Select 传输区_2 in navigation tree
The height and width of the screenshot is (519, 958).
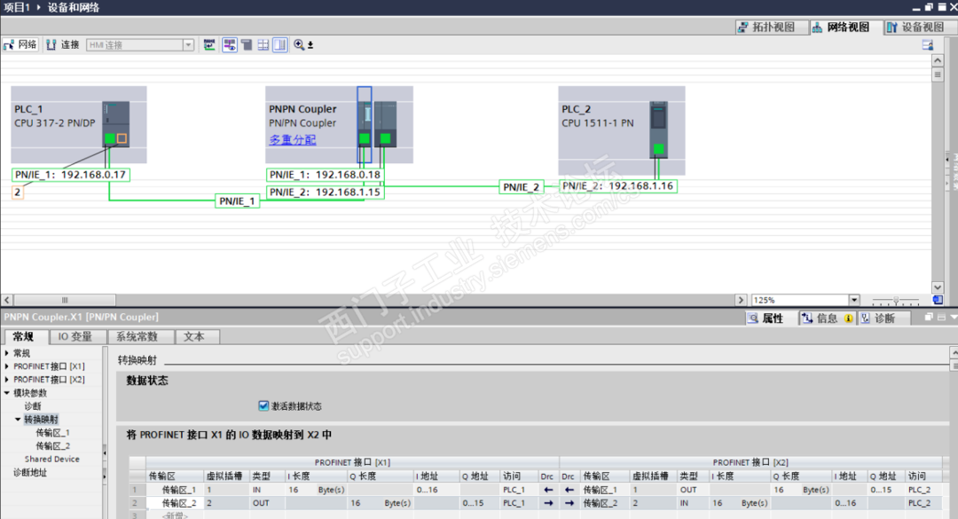click(x=52, y=446)
